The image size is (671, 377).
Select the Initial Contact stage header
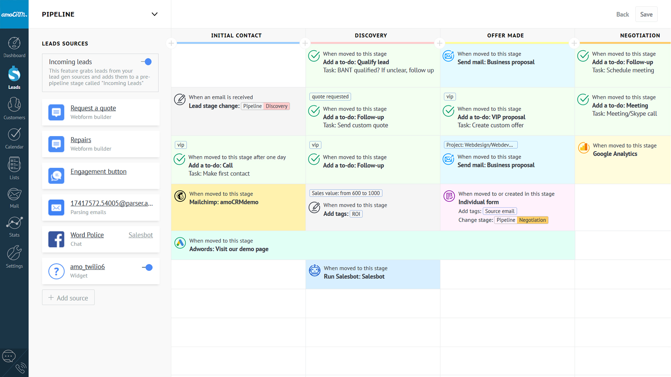point(236,36)
